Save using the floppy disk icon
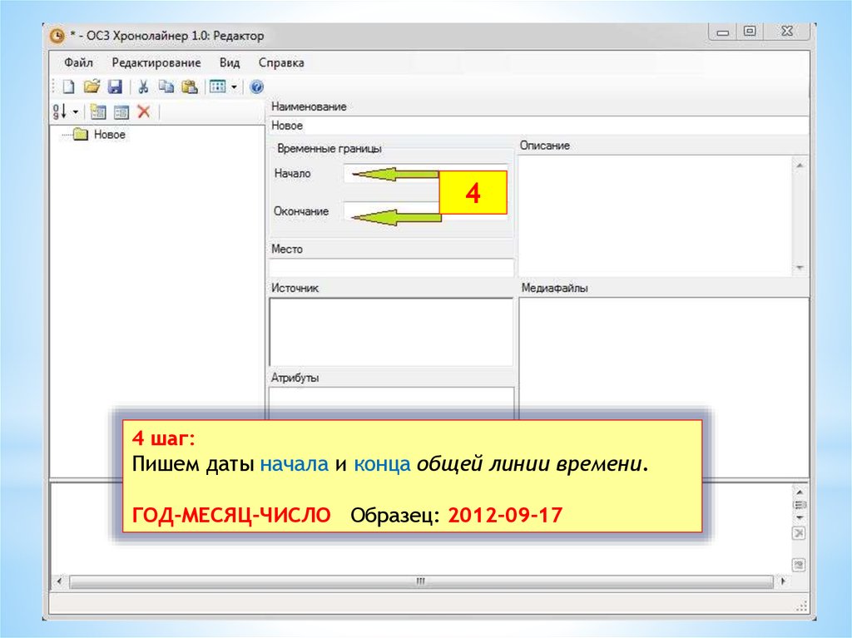The width and height of the screenshot is (852, 638). point(115,87)
